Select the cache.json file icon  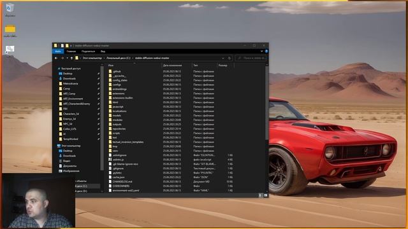(x=110, y=177)
